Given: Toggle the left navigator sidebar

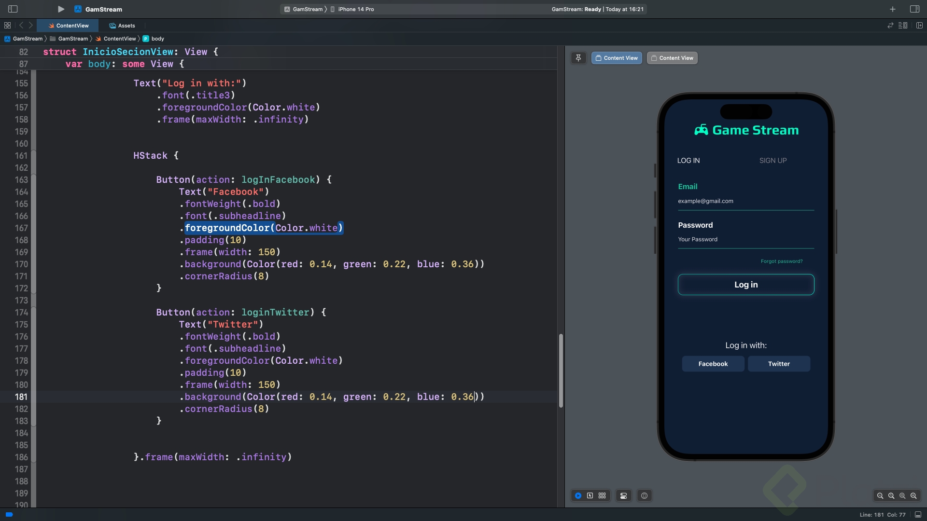Looking at the screenshot, I should click(13, 9).
